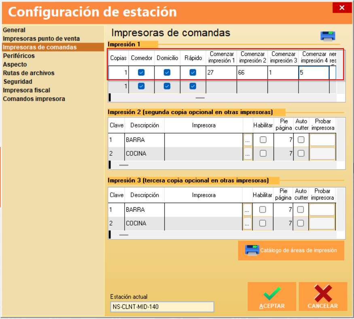Click the Estación actual field
Viewport: 354px width, 319px height.
pos(162,307)
